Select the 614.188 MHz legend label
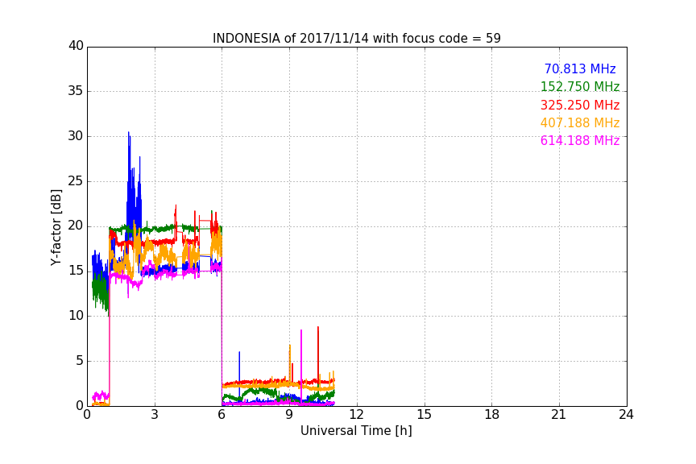Viewport: 696px width, 464px height. pos(580,140)
